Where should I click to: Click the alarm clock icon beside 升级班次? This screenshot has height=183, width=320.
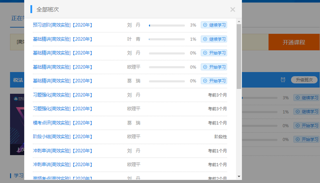283,80
